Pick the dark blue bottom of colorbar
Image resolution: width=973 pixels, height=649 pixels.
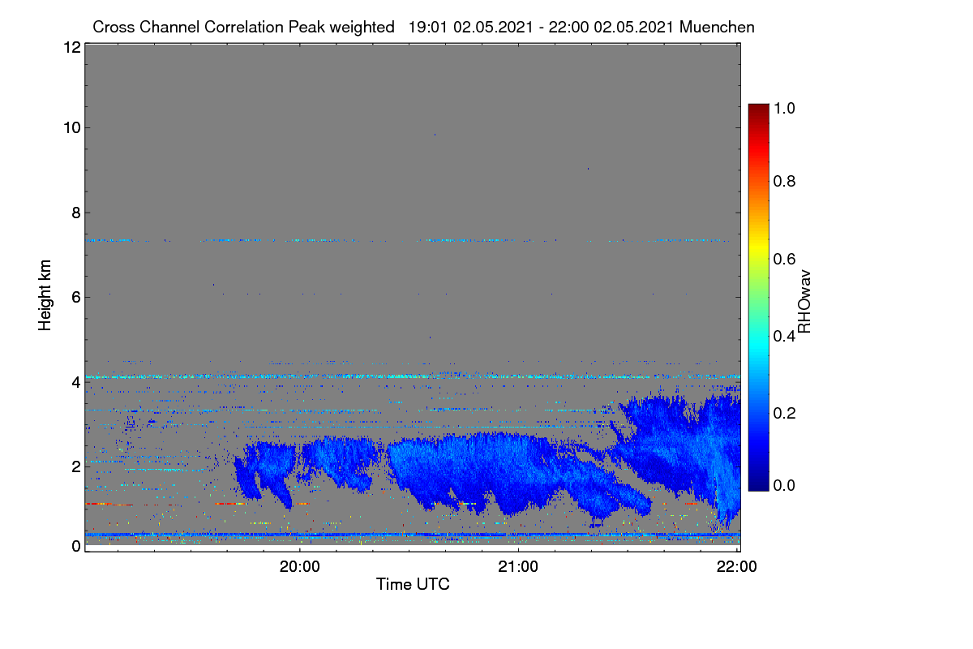coord(758,485)
